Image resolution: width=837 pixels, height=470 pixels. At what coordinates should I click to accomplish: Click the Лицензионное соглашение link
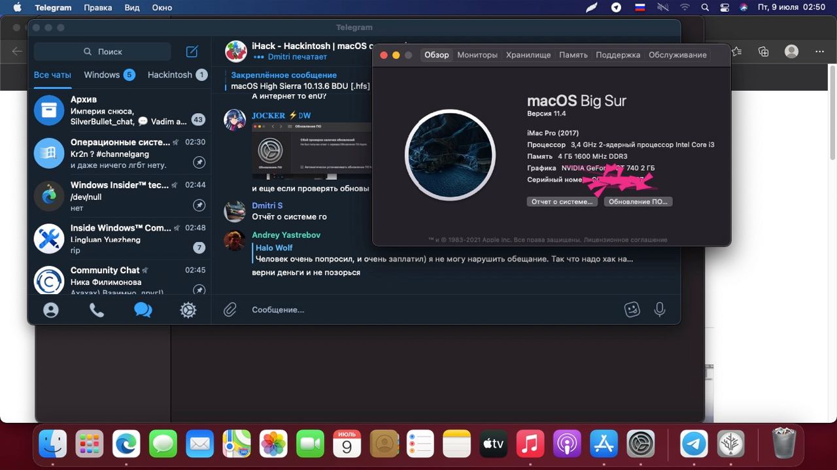[x=626, y=240]
